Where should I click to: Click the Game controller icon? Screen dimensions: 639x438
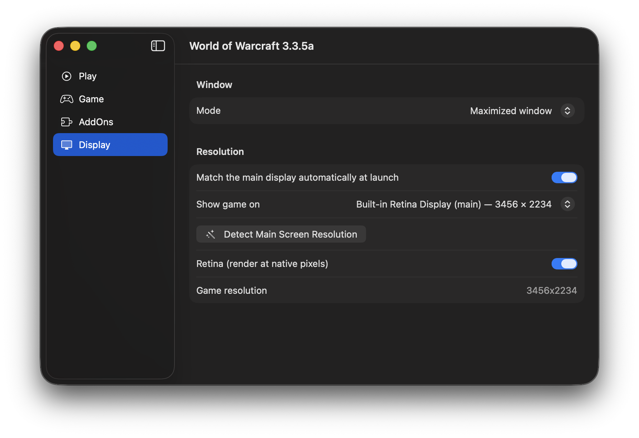tap(67, 99)
